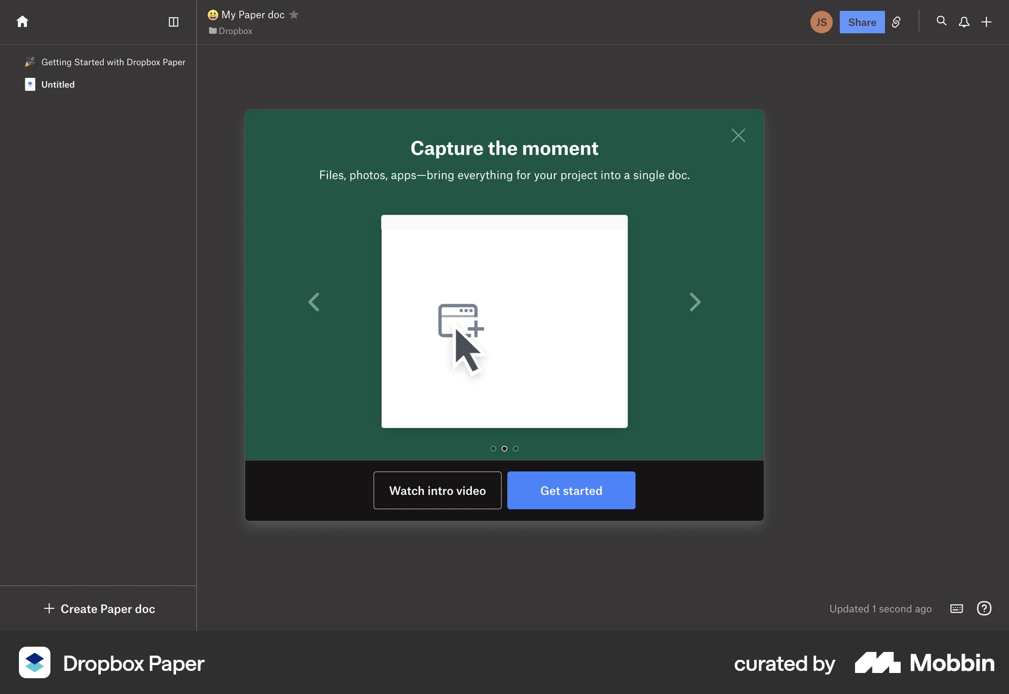Toggle the favorite star on My Paper doc

click(294, 14)
